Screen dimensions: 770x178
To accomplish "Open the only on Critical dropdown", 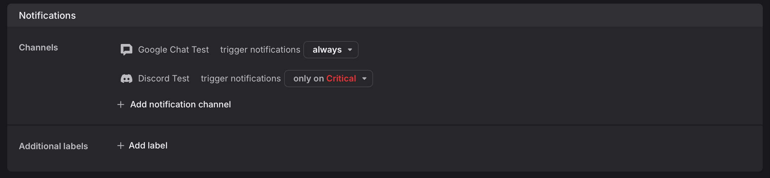I will [x=329, y=79].
